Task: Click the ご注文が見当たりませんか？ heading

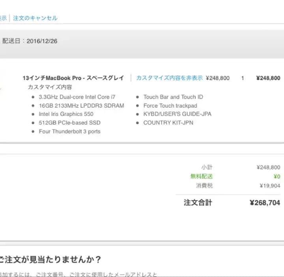Action: (50, 259)
